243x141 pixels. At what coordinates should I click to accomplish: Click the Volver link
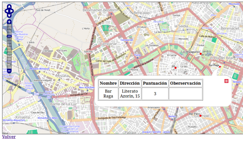tap(9, 137)
